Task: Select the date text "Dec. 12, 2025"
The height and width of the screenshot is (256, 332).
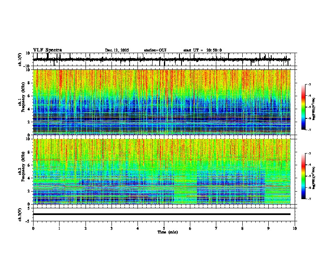Action: click(117, 50)
